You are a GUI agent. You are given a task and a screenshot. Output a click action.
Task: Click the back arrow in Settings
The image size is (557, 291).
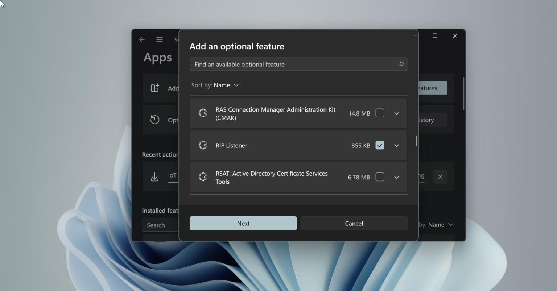142,39
